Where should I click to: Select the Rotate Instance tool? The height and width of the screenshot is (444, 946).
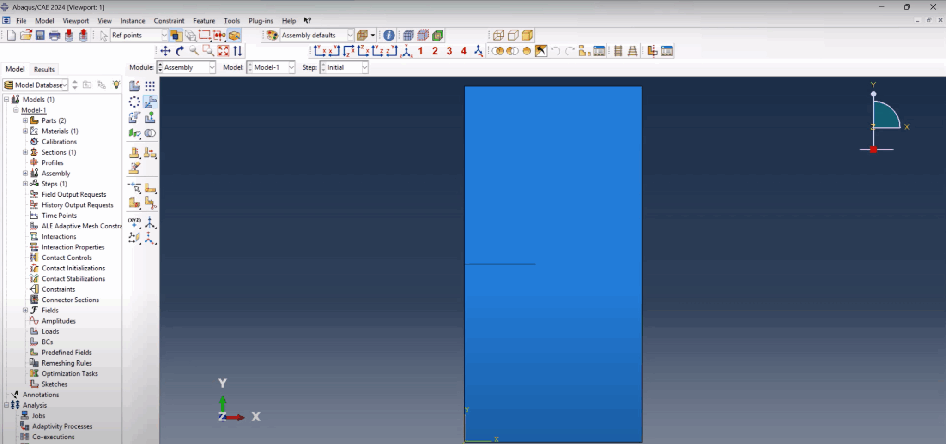(134, 118)
